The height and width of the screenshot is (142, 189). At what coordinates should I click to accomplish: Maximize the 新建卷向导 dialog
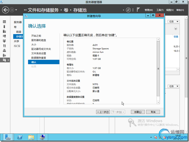[153, 16]
